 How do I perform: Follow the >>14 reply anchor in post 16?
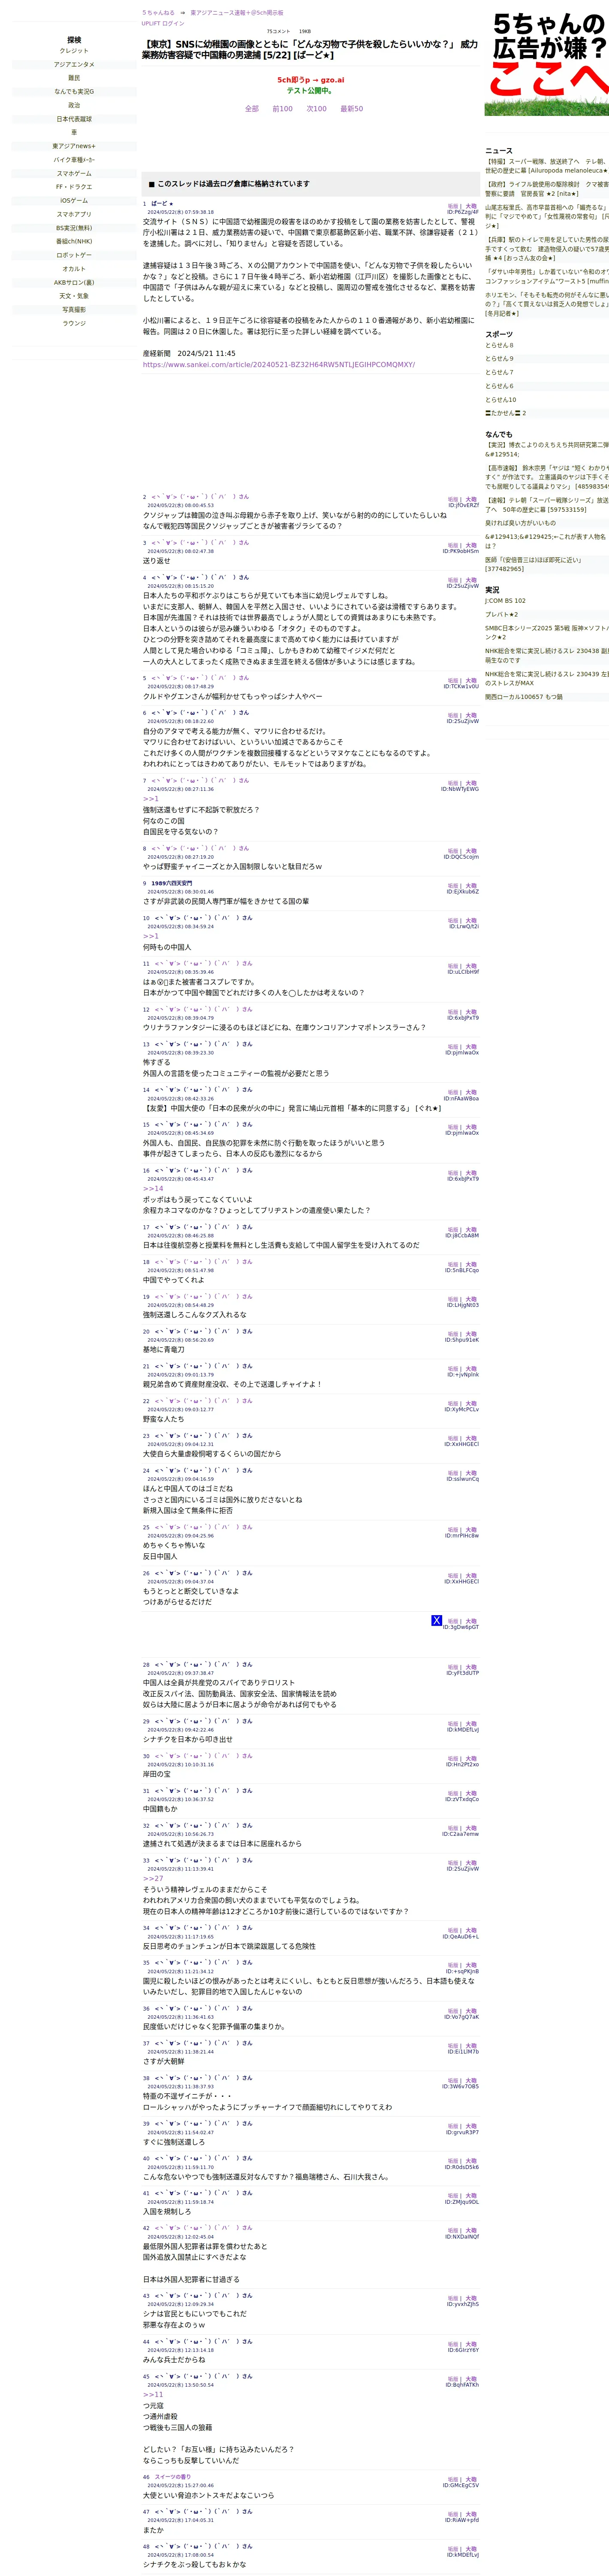pos(153,1189)
